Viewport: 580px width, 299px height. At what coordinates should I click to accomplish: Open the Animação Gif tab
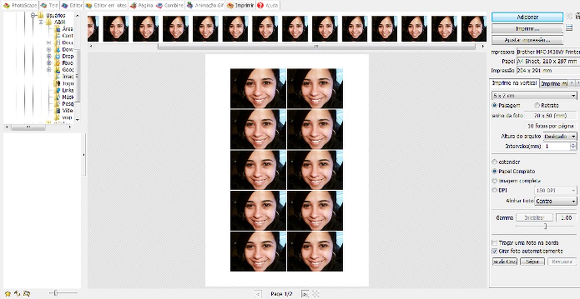click(x=205, y=5)
